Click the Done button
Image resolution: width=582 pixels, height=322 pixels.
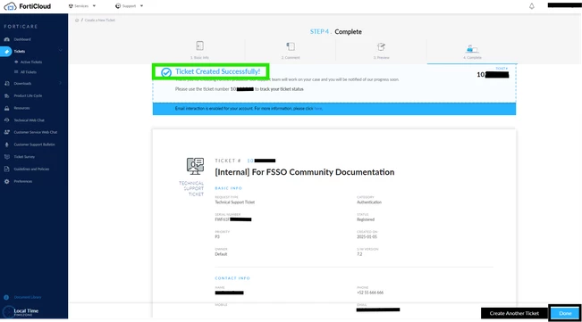565,313
